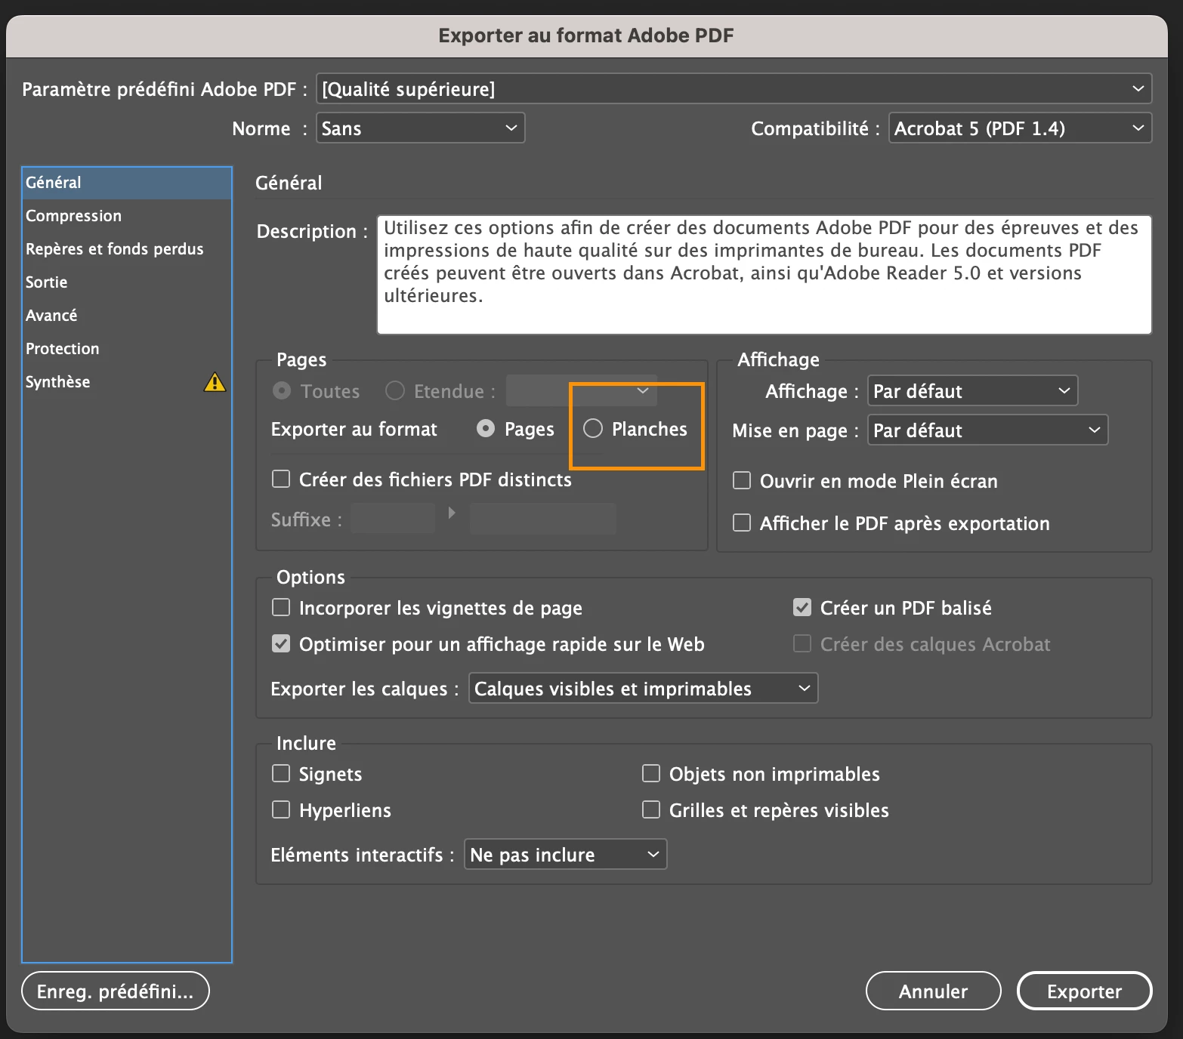Screen dimensions: 1183x1039
Task: Choose the Toutes pages radio button
Action: (282, 390)
